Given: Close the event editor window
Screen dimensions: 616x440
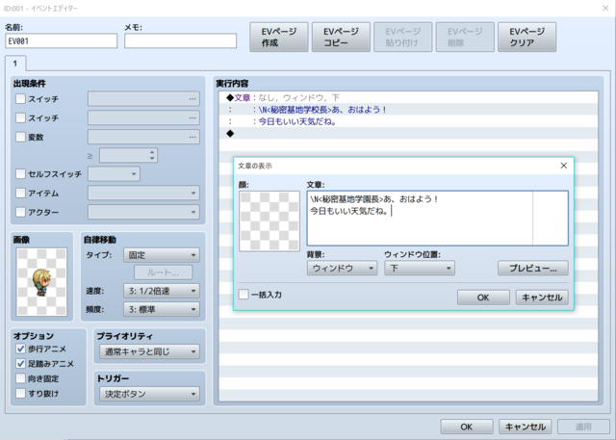Looking at the screenshot, I should [x=605, y=8].
